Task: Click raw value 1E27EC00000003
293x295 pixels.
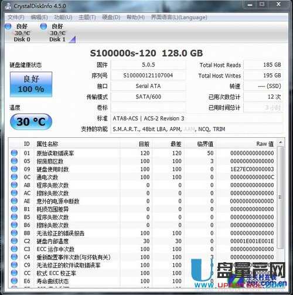Action: 252,169
